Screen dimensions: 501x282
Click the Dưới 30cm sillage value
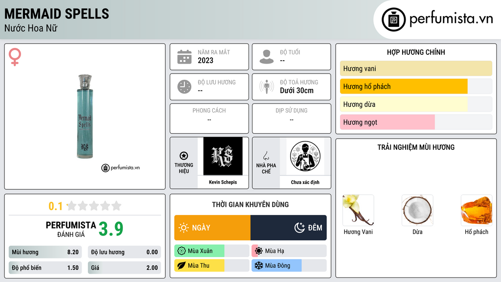tap(297, 91)
